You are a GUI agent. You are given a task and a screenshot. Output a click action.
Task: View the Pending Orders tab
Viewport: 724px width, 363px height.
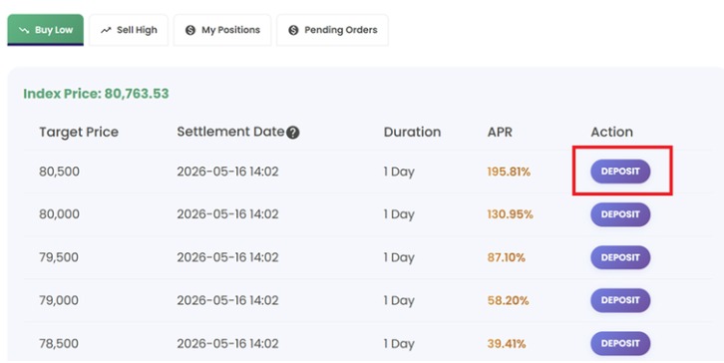point(332,30)
